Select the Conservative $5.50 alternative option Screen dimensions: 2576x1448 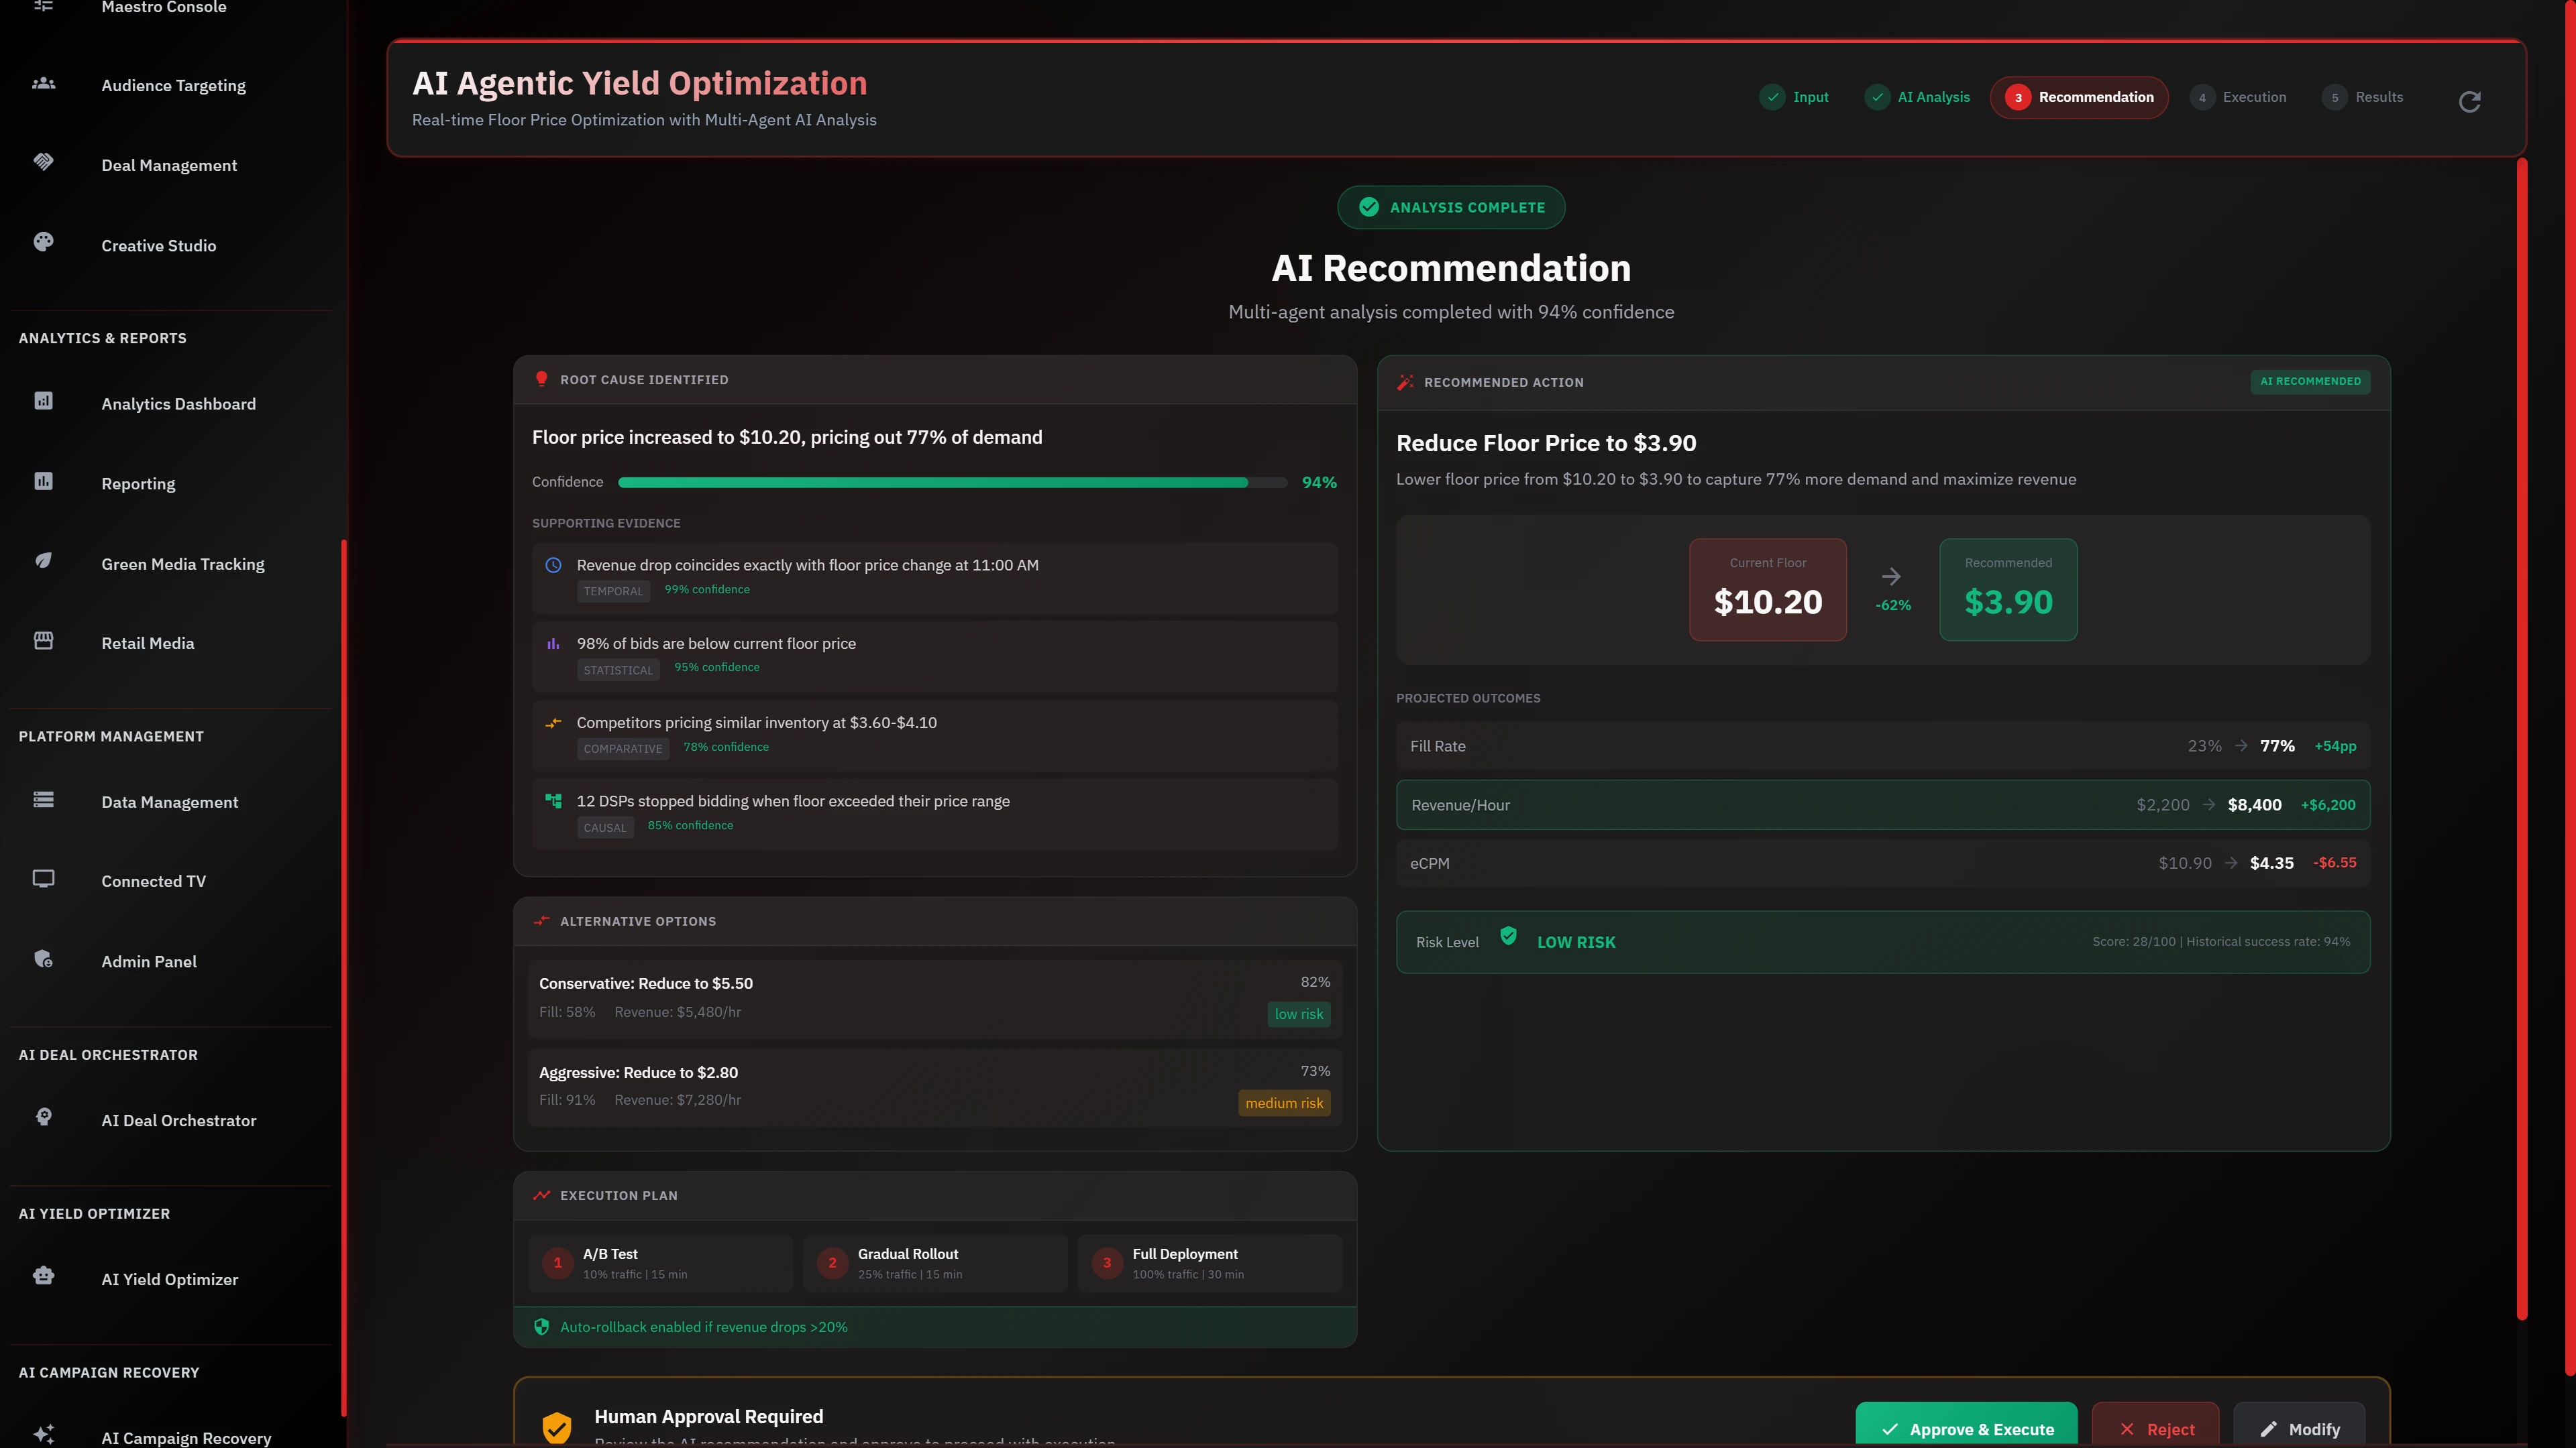(934, 996)
